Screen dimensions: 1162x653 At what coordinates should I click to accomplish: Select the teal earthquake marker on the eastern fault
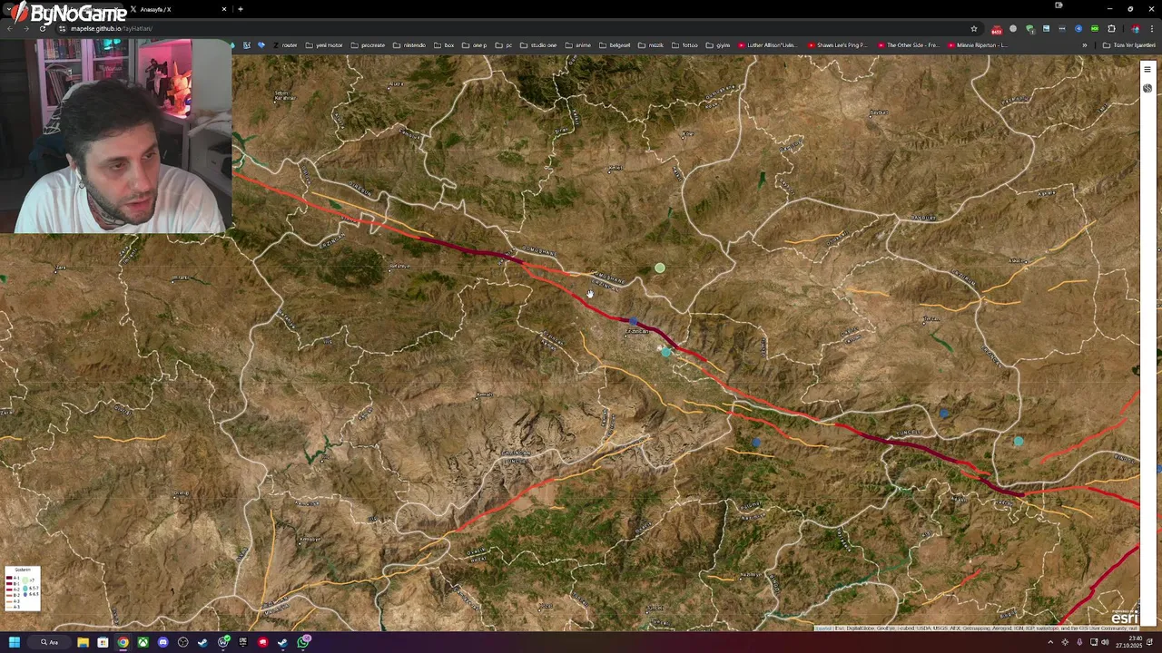click(1019, 441)
